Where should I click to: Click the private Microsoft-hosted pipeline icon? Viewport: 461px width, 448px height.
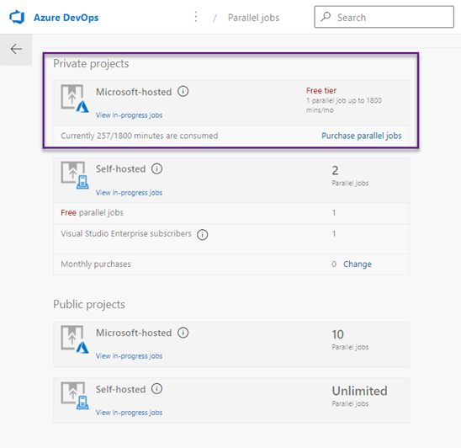[75, 99]
